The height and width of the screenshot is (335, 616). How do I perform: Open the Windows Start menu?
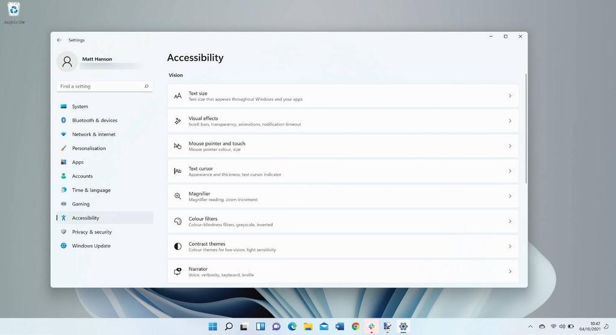213,327
